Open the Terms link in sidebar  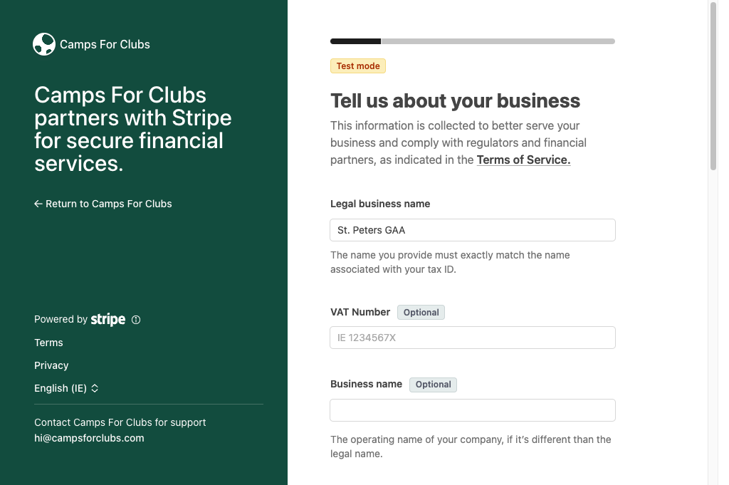point(48,343)
